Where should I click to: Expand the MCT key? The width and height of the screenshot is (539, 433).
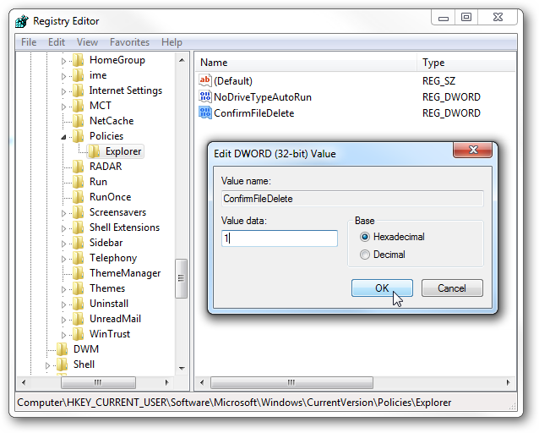pos(63,107)
